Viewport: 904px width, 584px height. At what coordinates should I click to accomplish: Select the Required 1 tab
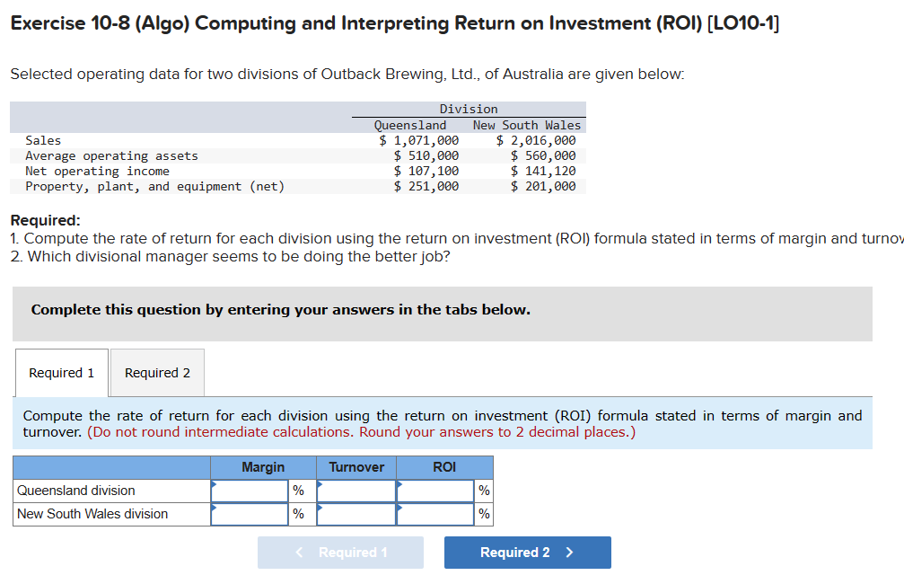61,372
